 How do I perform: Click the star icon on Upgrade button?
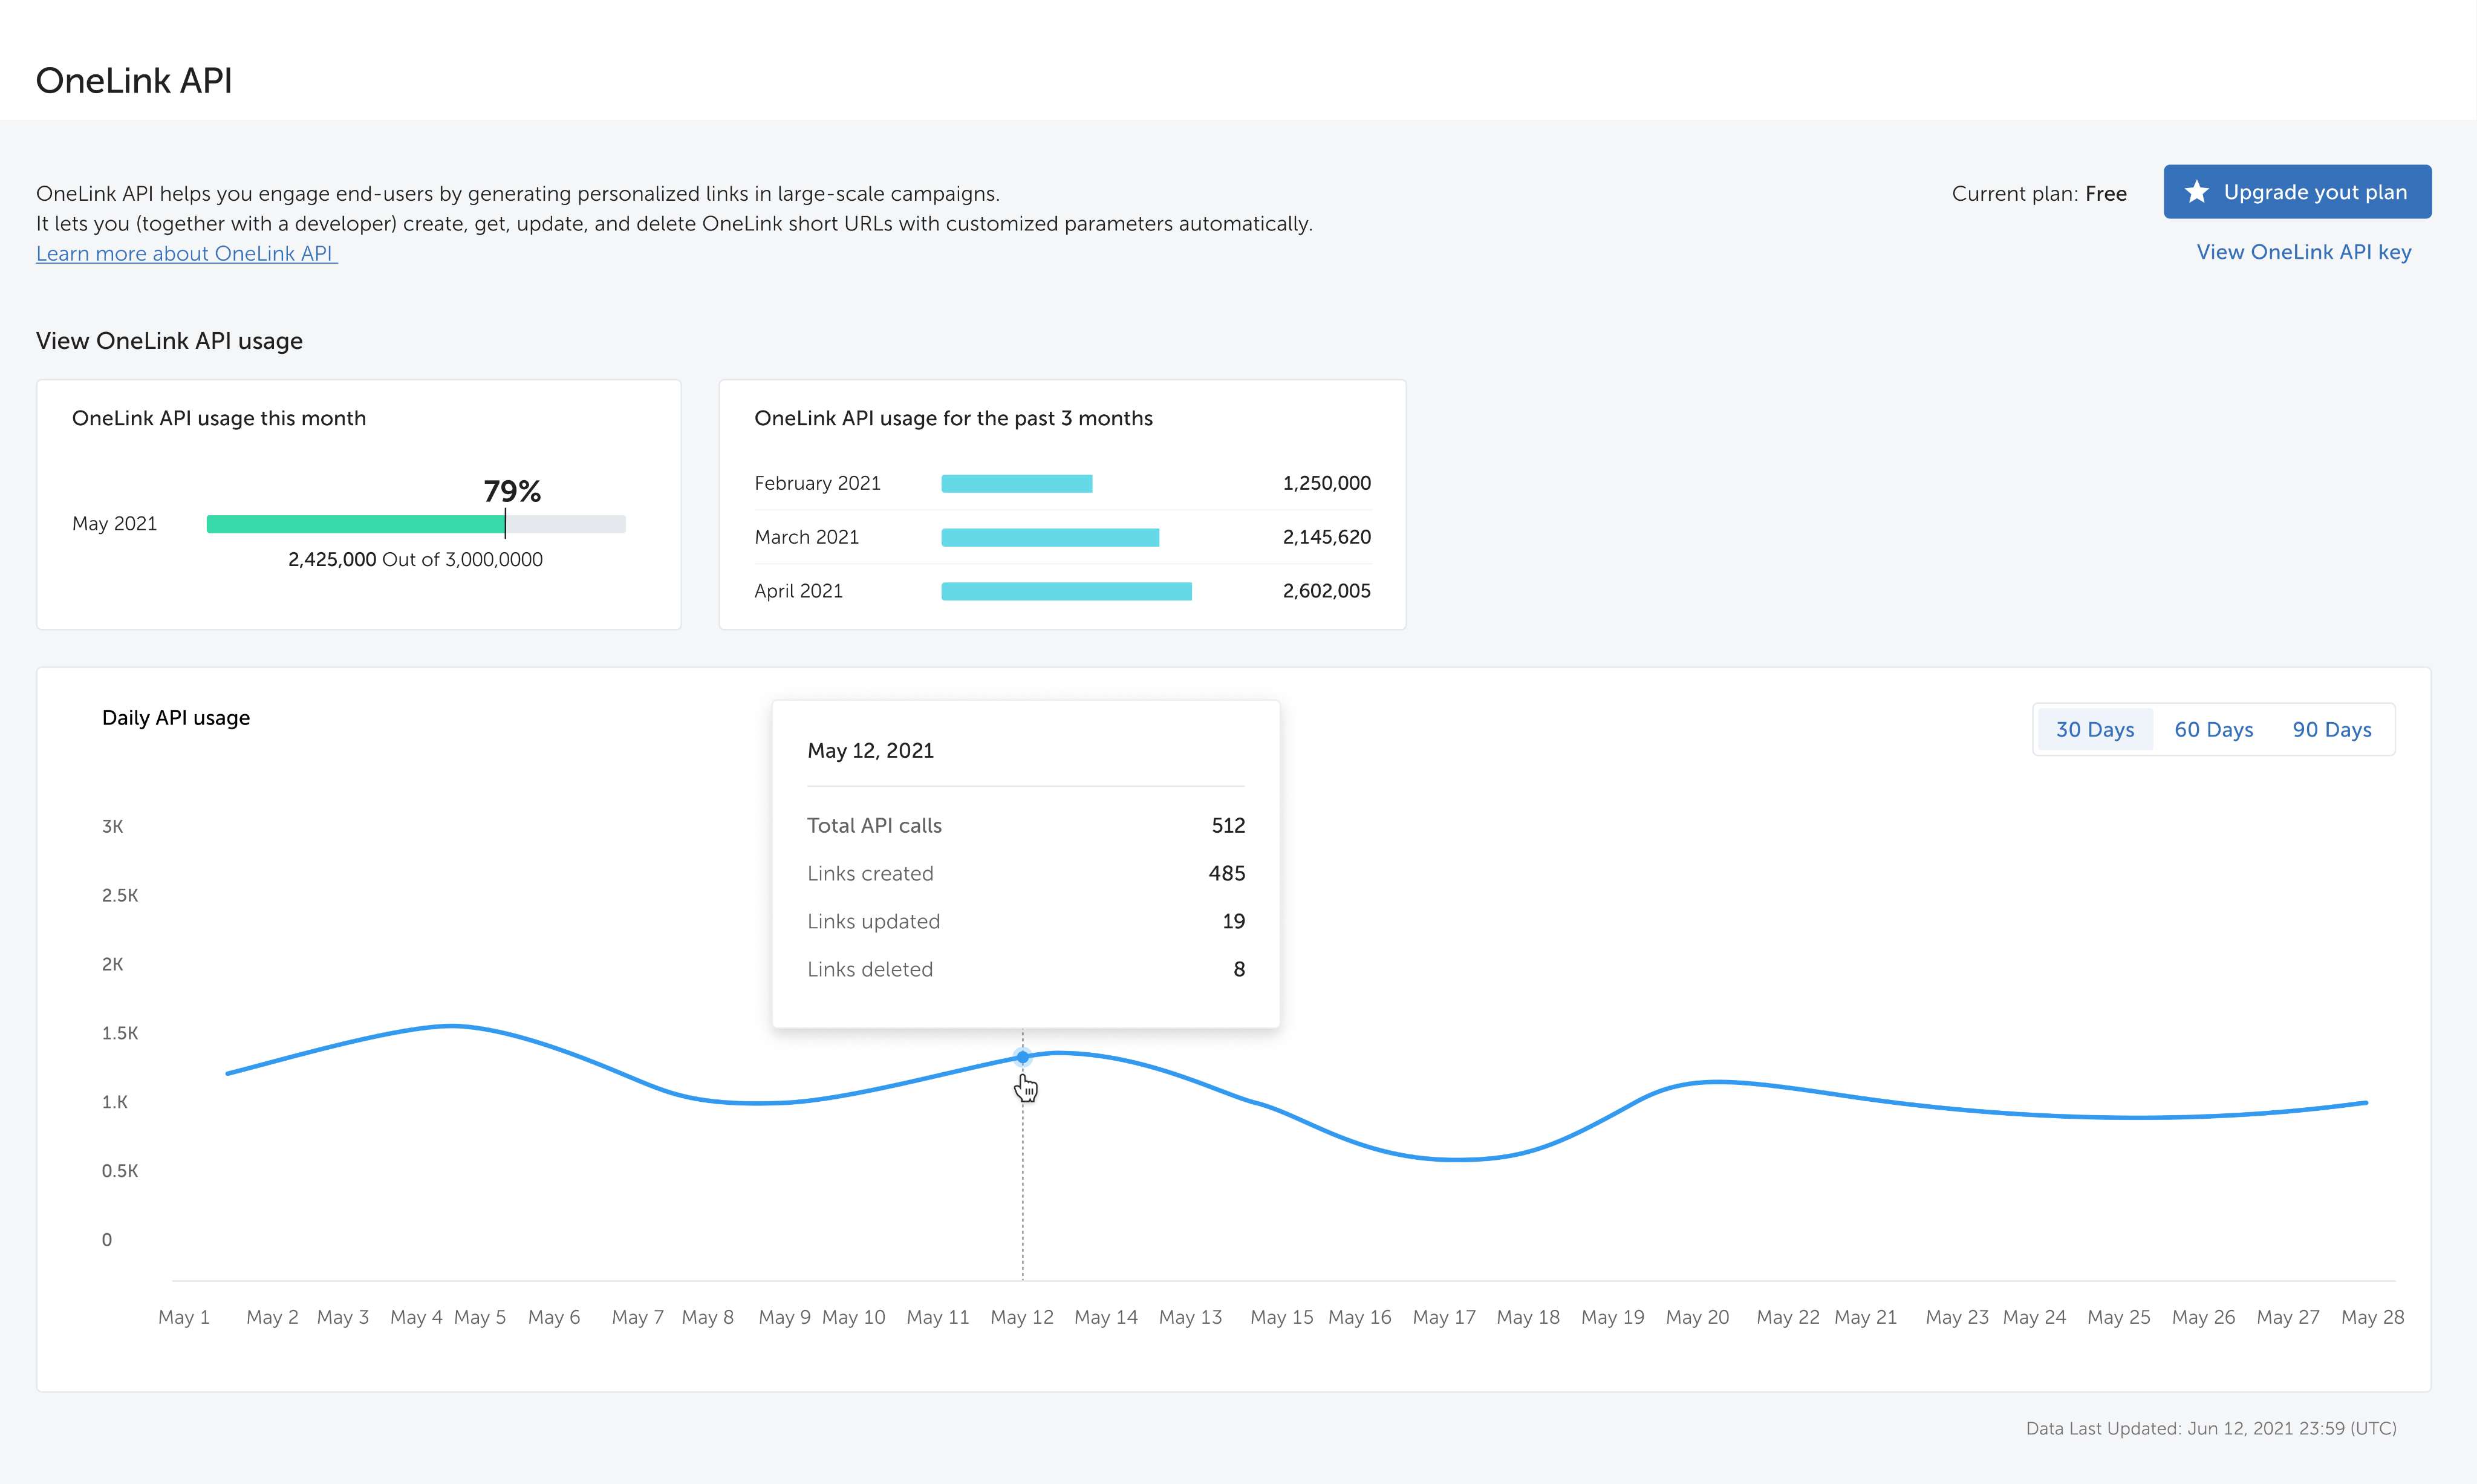tap(2196, 192)
